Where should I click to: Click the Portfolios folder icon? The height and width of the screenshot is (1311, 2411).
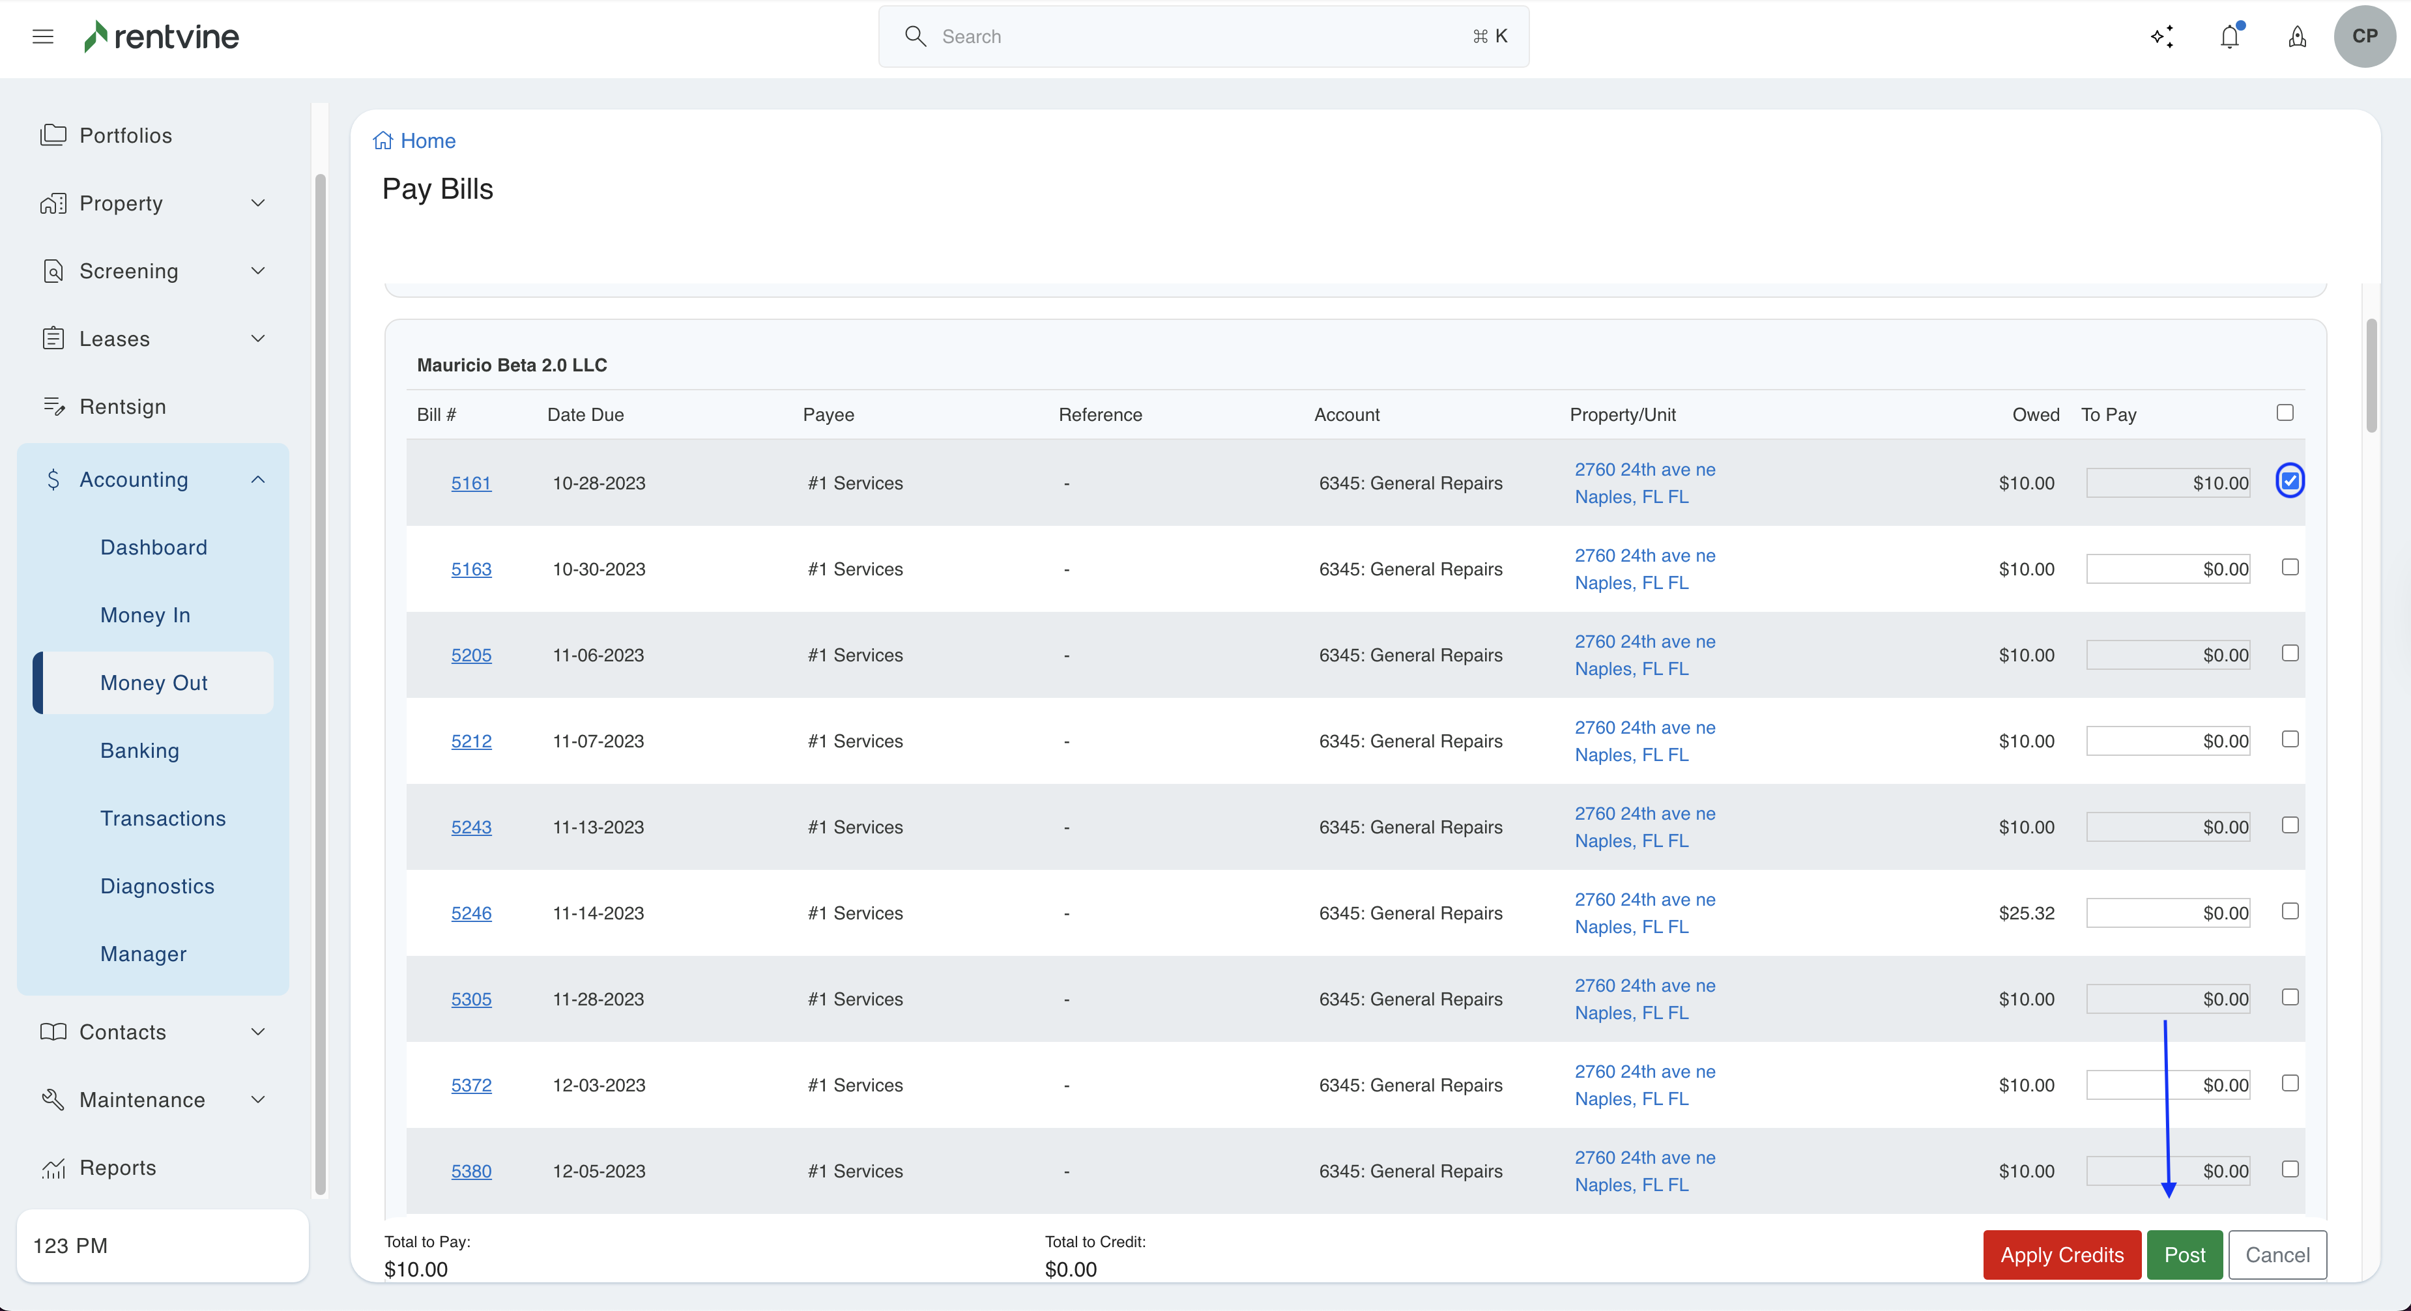[x=53, y=135]
